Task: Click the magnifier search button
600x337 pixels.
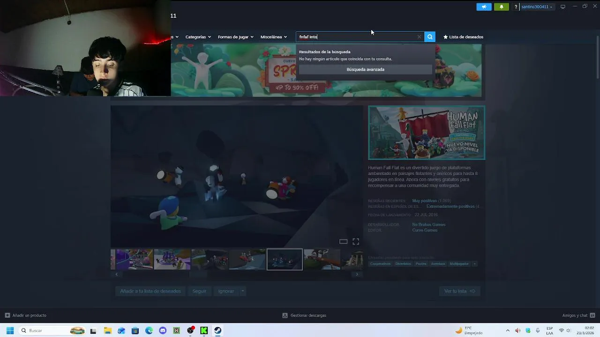Action: (430, 37)
